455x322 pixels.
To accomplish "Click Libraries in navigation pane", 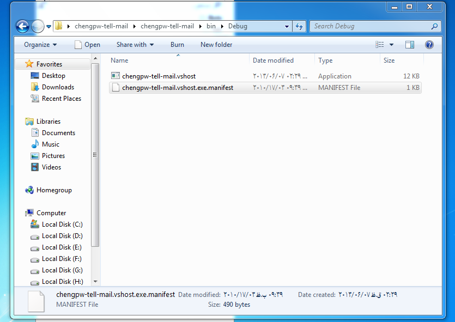I will tap(48, 121).
